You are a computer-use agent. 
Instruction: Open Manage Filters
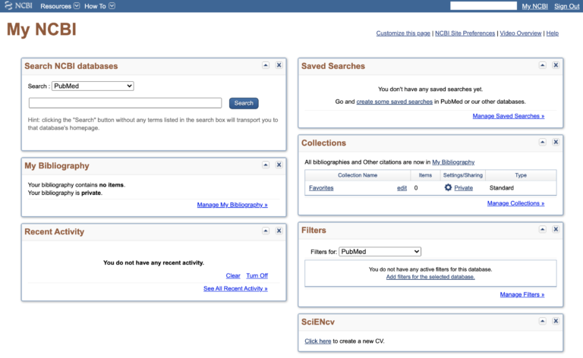point(522,294)
